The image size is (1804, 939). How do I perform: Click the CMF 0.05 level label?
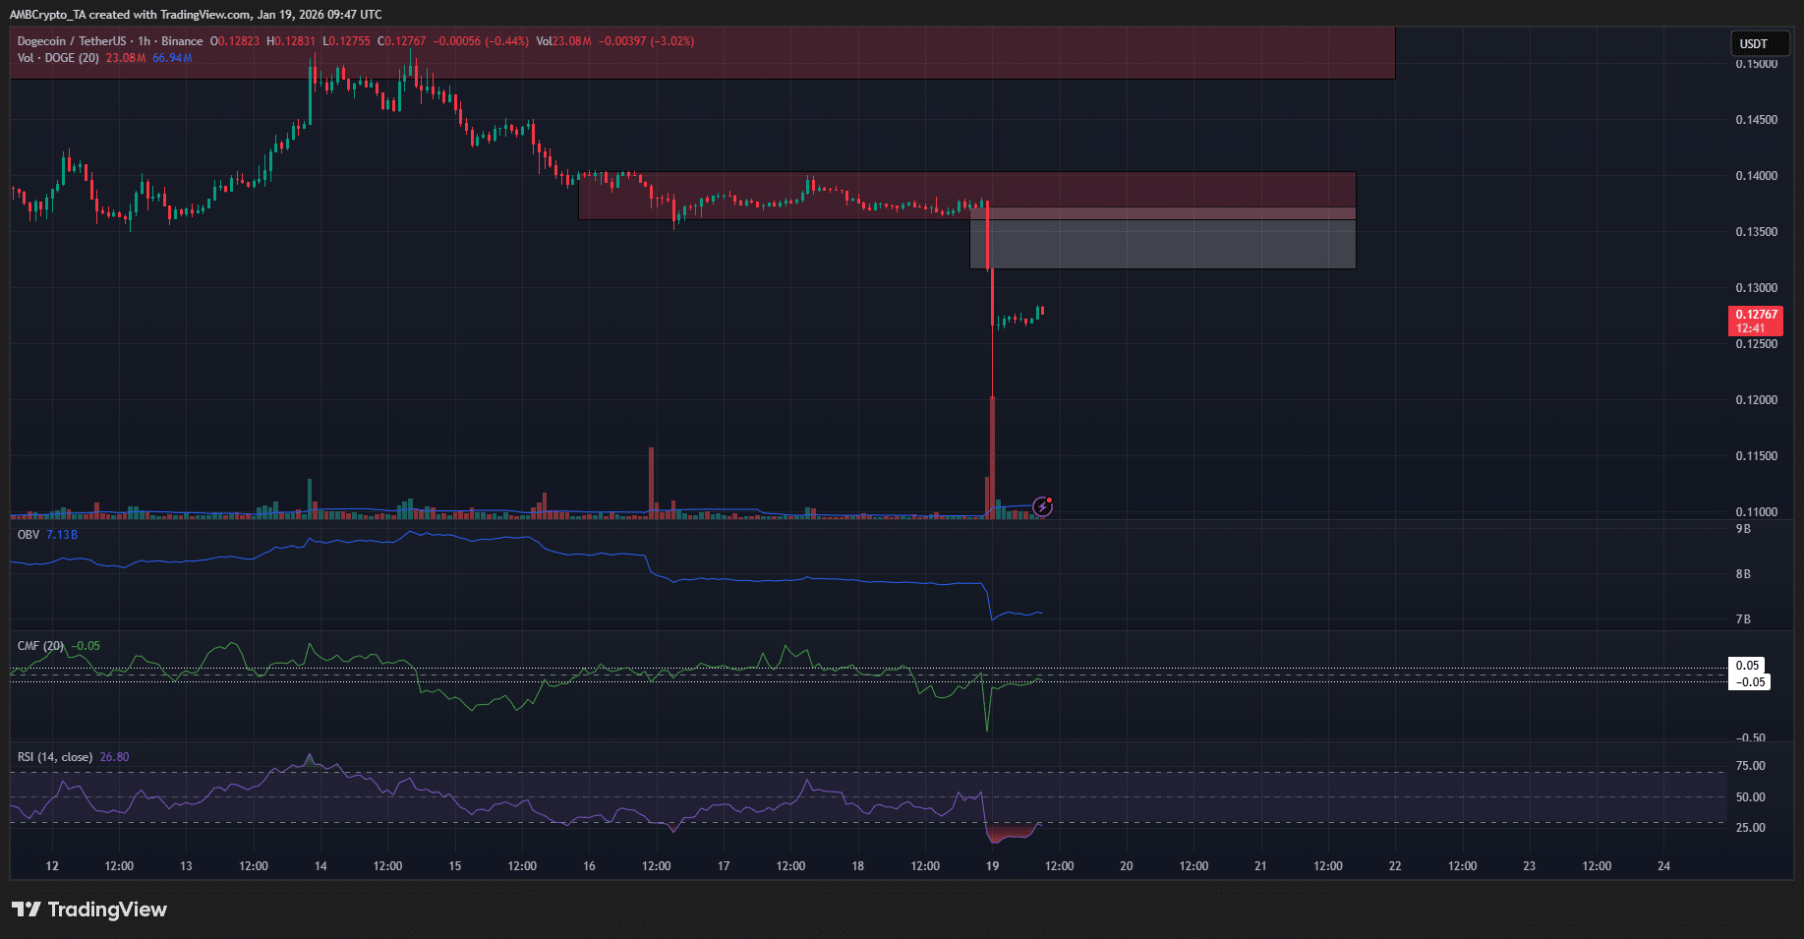pos(1747,666)
